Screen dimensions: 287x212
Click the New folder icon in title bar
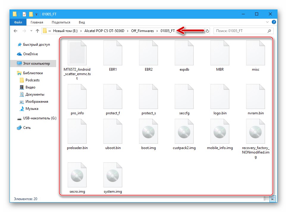(x=31, y=14)
